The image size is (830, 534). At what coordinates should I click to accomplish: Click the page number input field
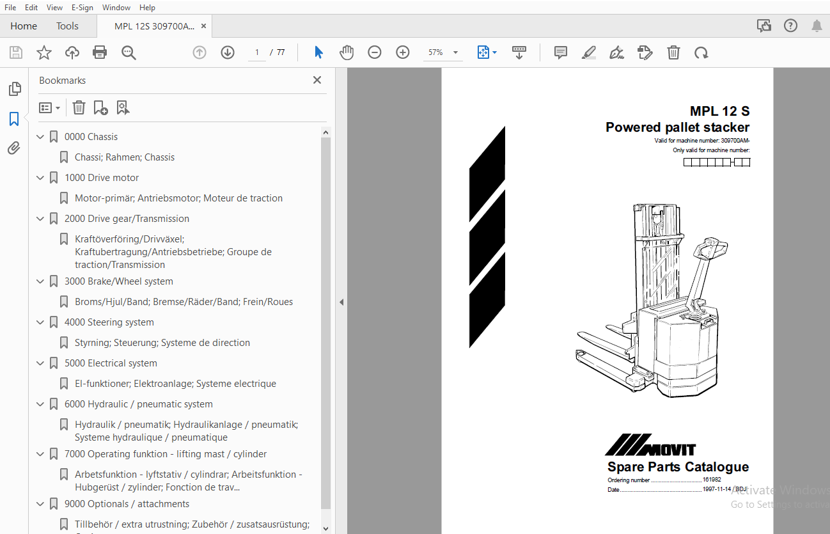[257, 52]
